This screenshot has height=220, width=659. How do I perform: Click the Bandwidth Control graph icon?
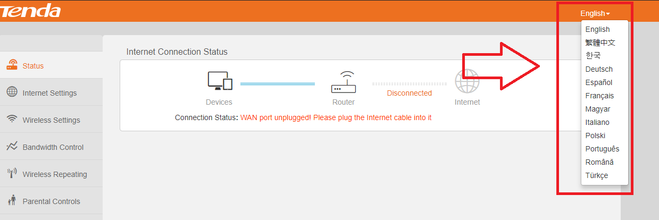12,146
